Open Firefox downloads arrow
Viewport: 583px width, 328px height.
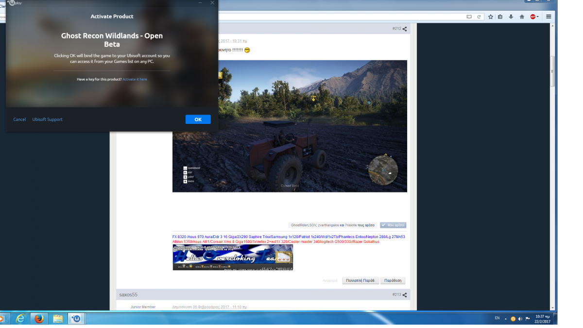511,17
